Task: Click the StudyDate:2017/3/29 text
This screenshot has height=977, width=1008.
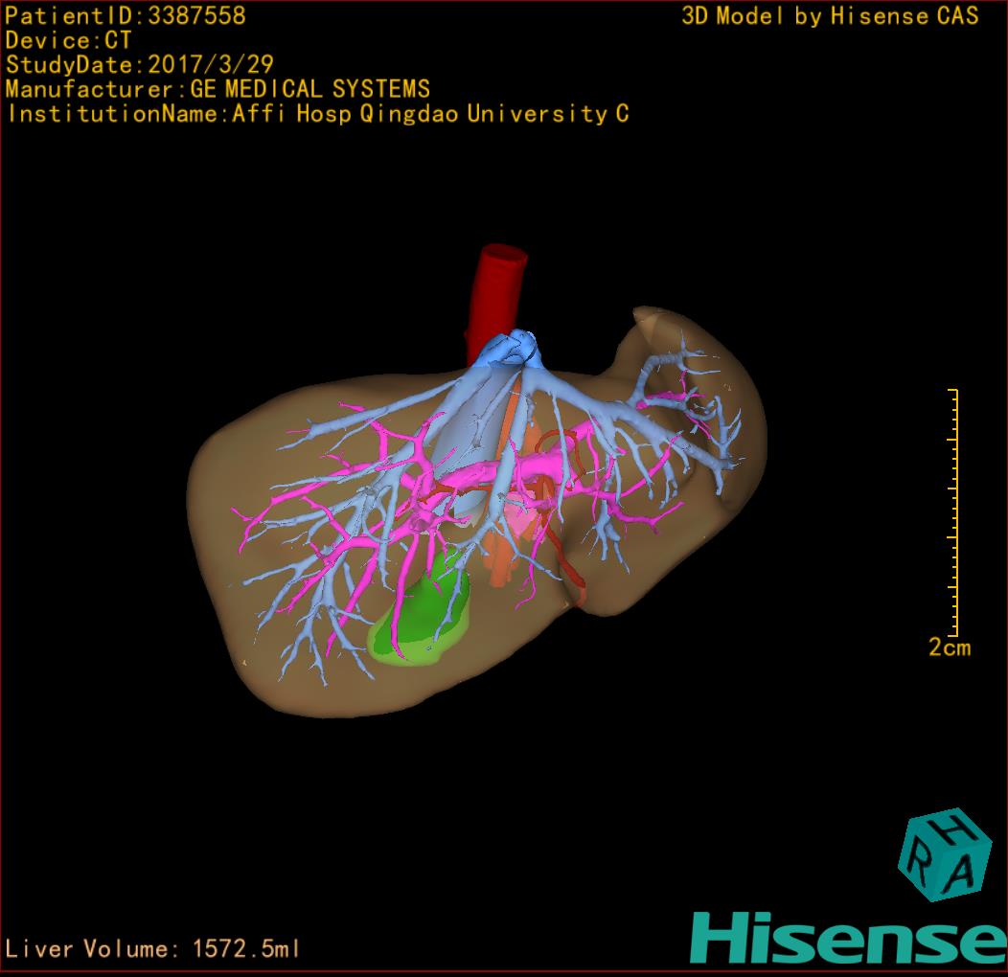Action: 140,65
